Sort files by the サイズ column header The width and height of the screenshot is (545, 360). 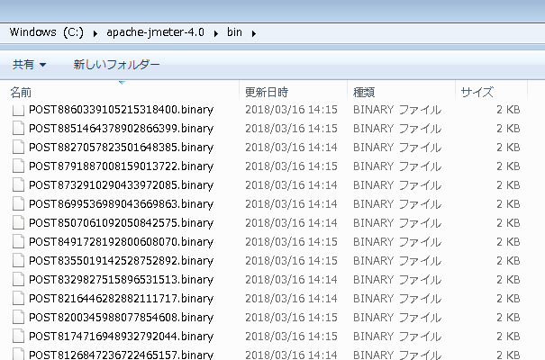click(477, 92)
